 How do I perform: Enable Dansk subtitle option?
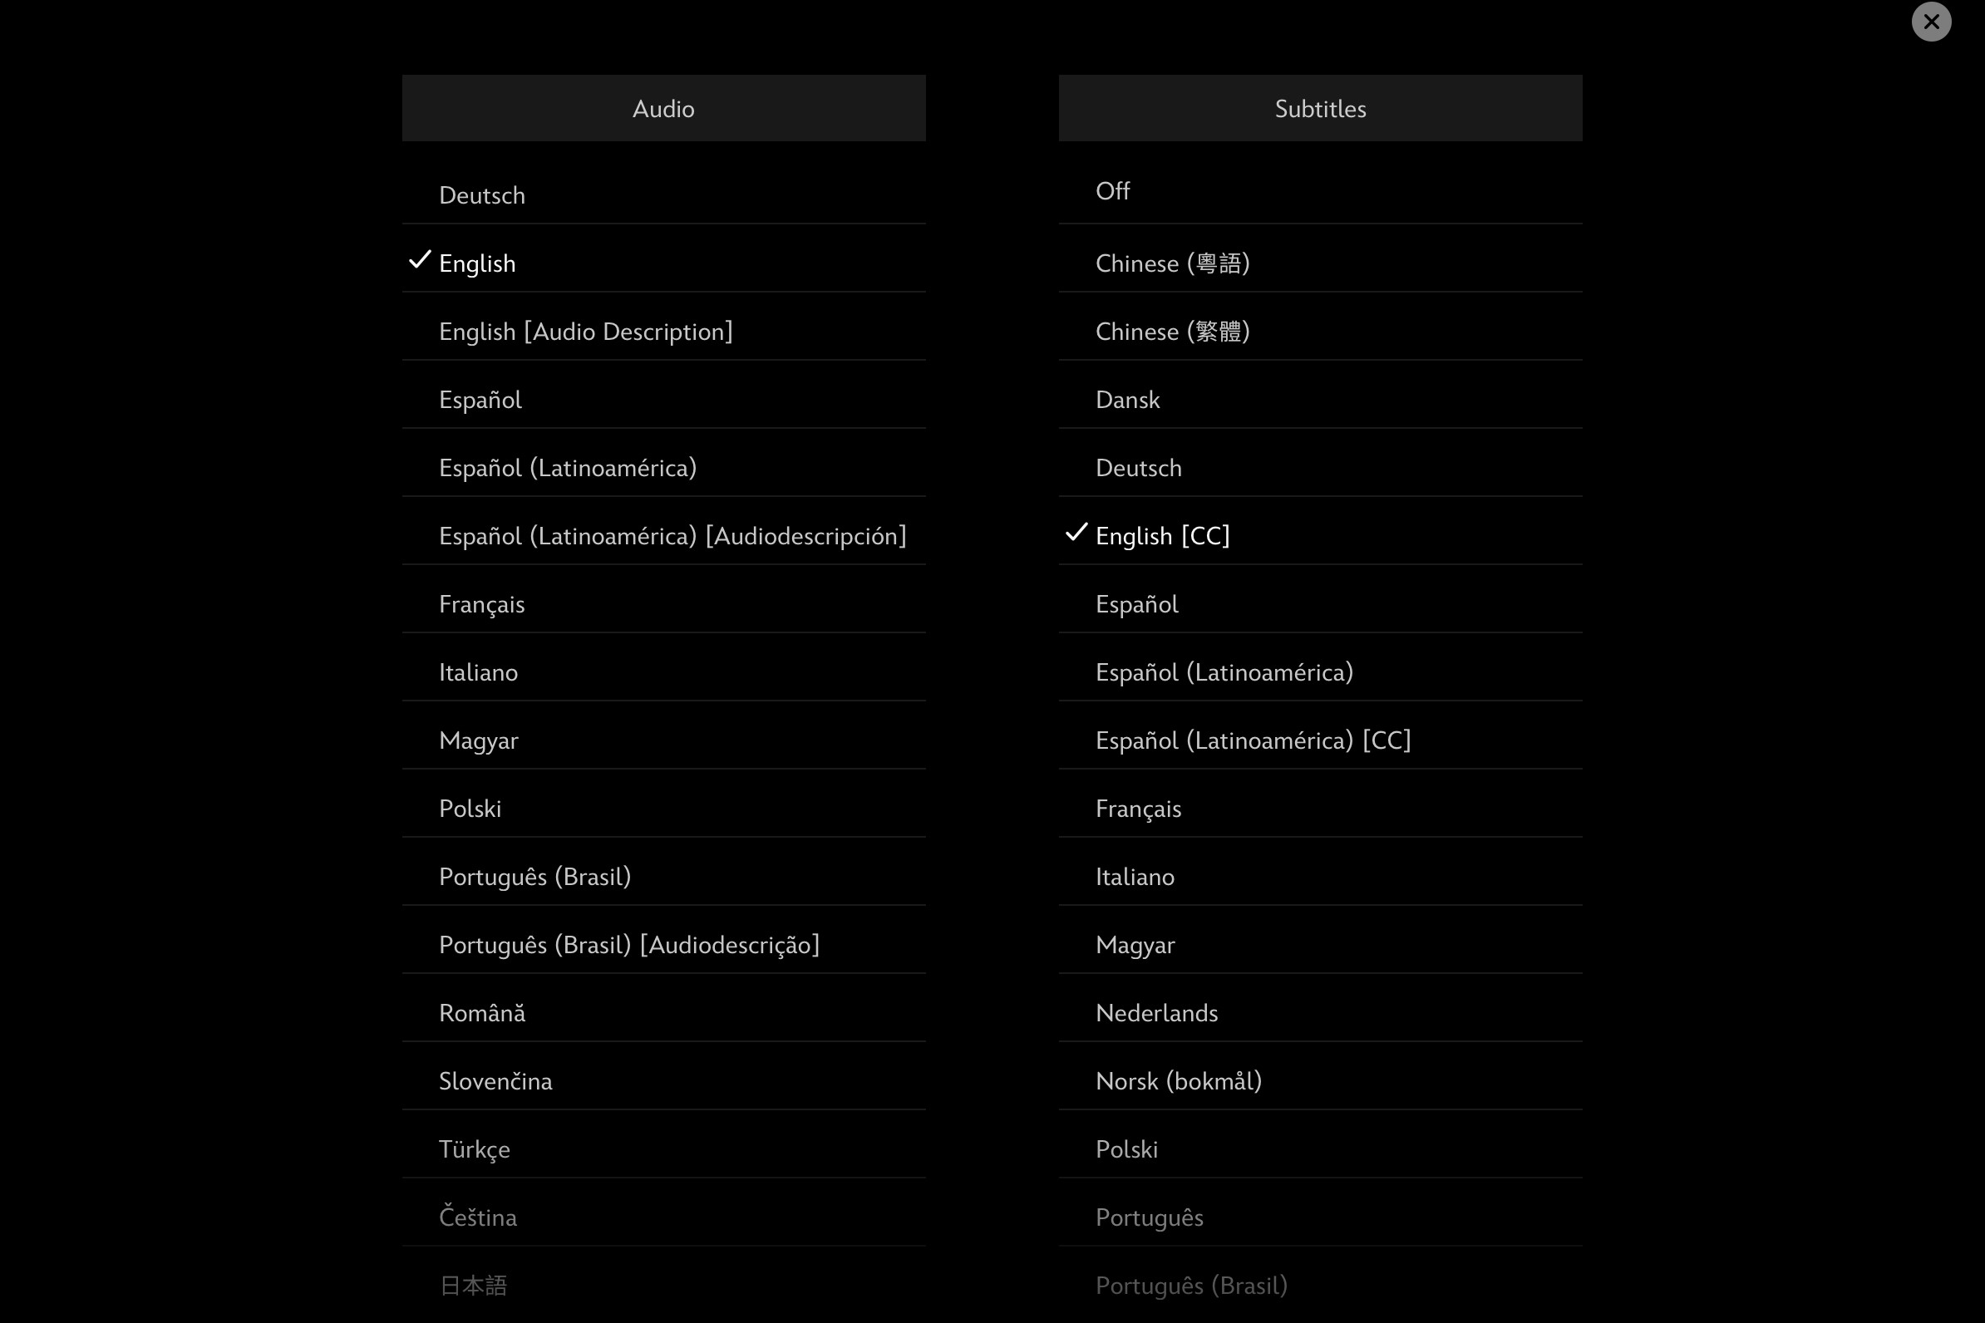(x=1127, y=399)
